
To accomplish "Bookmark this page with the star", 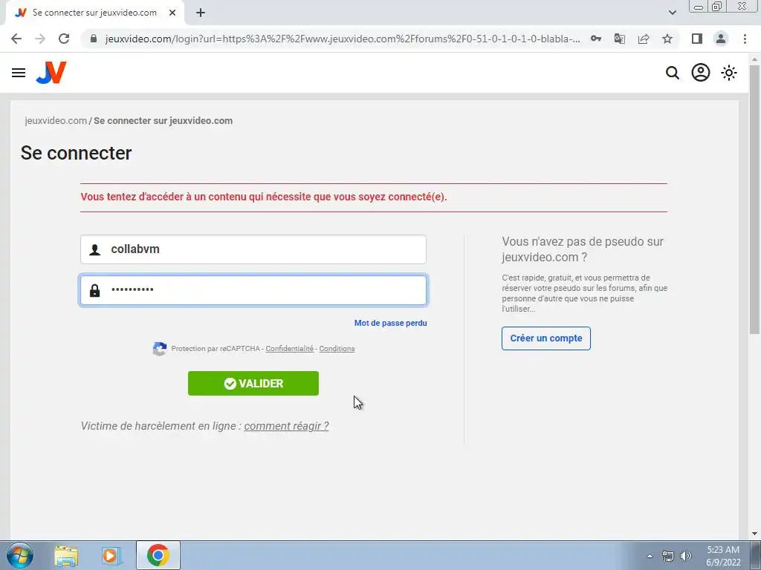I will pyautogui.click(x=667, y=39).
